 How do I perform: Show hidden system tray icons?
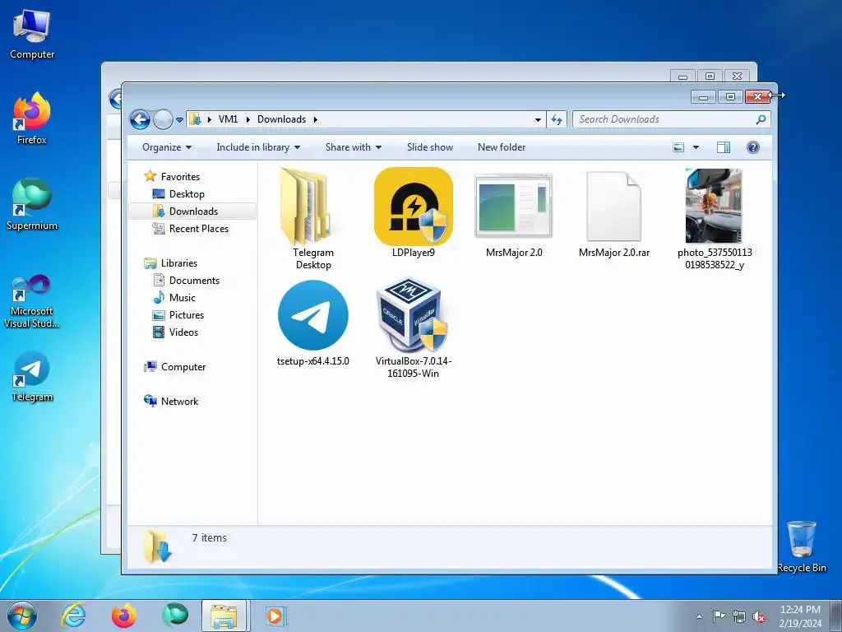click(x=699, y=616)
